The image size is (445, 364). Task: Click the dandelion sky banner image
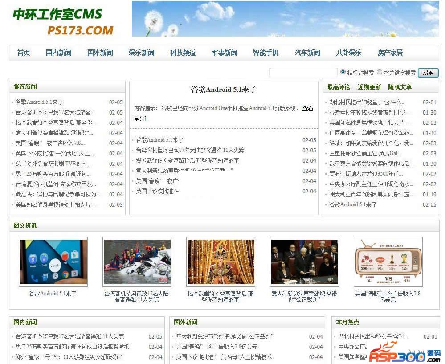point(285,19)
